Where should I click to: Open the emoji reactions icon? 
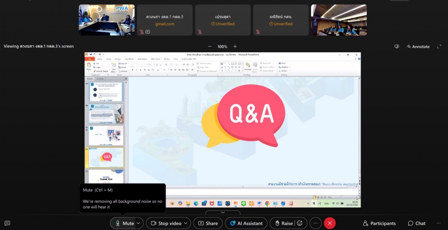tap(301, 223)
